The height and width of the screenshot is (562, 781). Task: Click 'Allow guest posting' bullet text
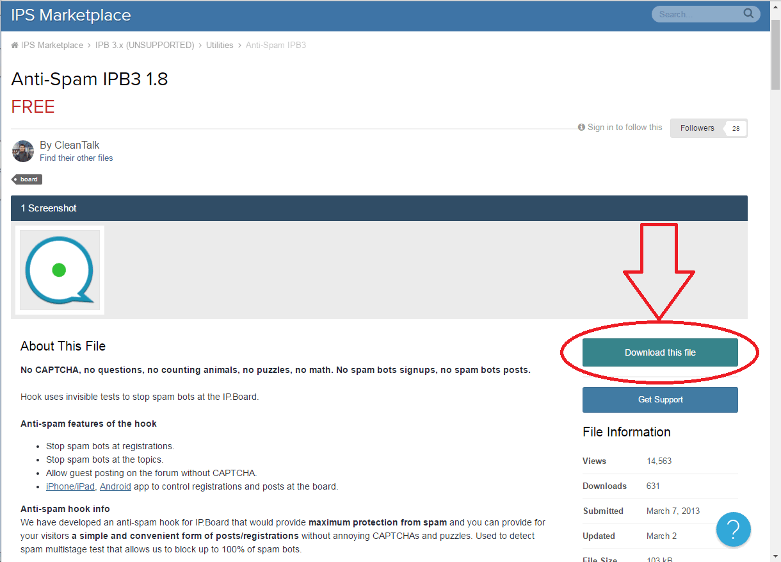click(151, 473)
